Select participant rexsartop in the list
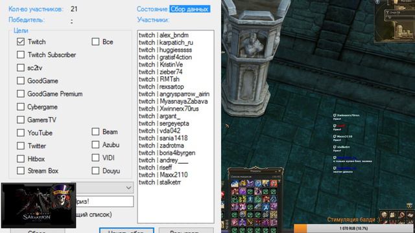The height and width of the screenshot is (233, 415). pos(161,87)
